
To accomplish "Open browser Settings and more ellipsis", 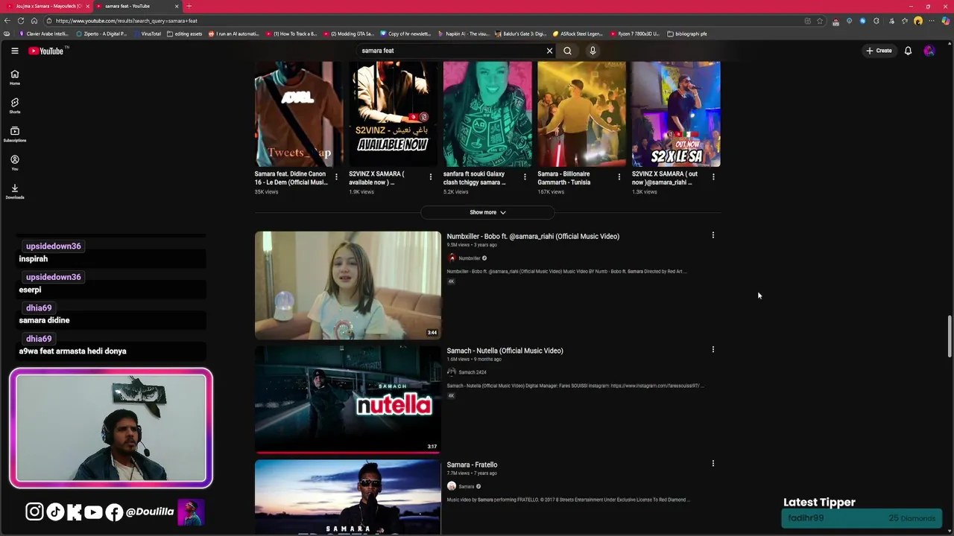I will (932, 21).
